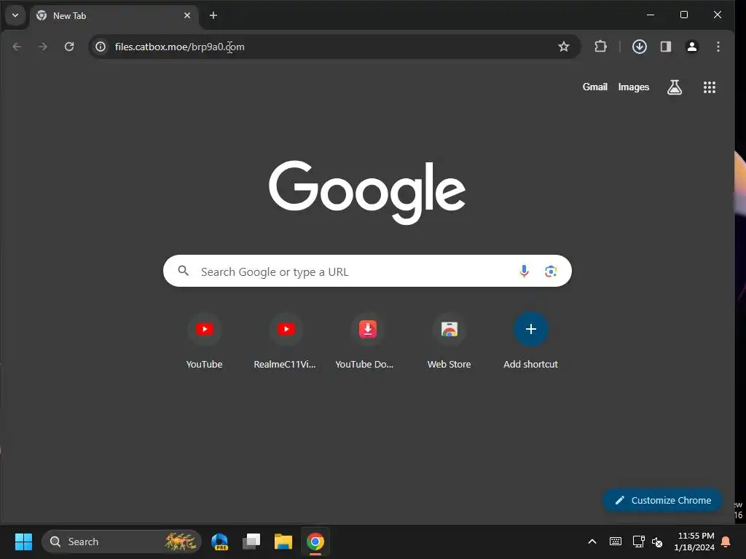The height and width of the screenshot is (559, 746).
Task: Open Task View on taskbar
Action: click(251, 542)
